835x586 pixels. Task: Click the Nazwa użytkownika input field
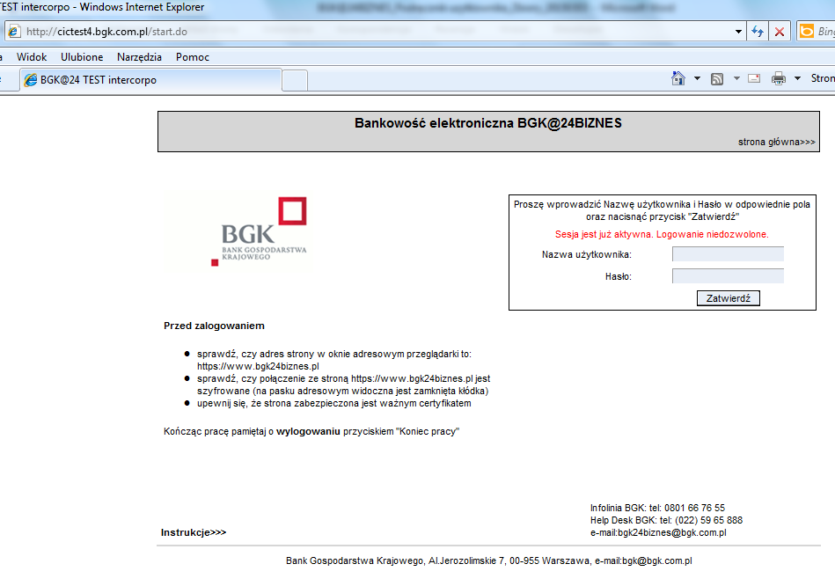click(728, 254)
